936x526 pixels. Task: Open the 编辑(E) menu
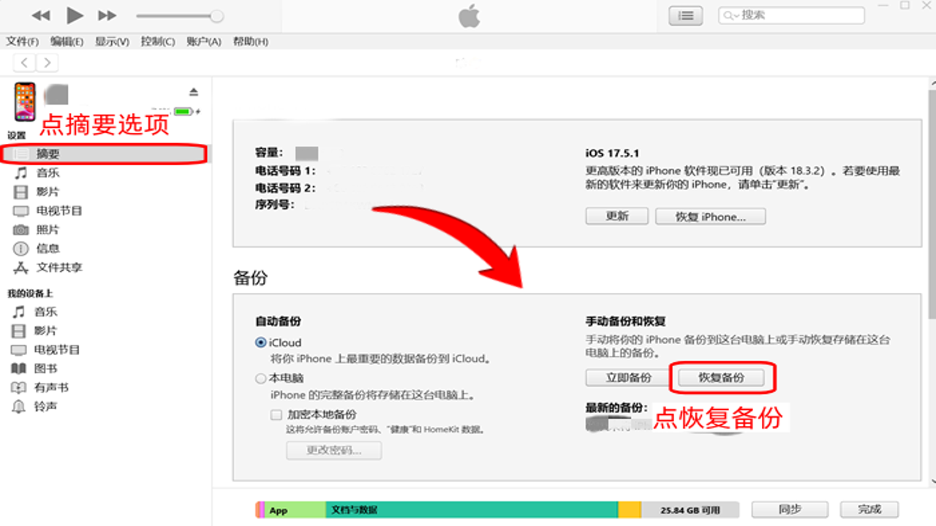67,42
